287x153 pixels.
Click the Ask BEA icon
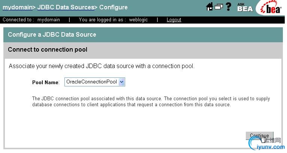point(245,7)
